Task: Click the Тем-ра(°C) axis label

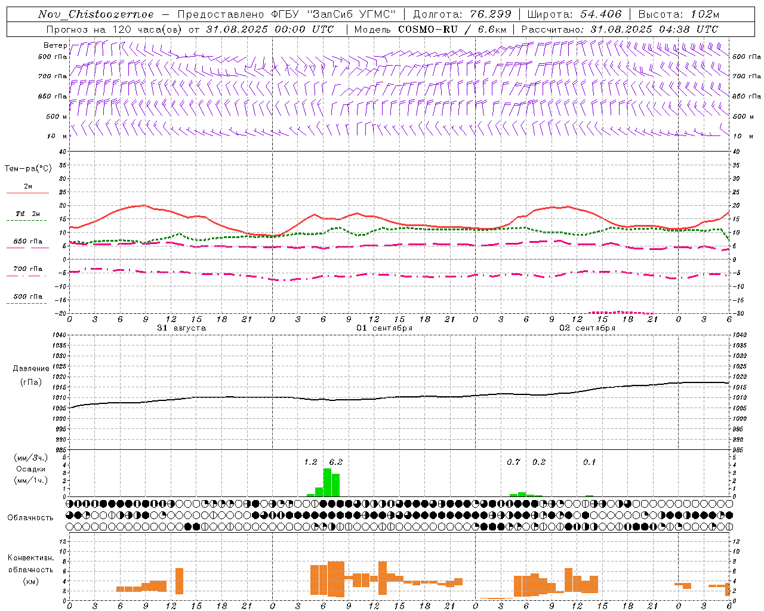Action: click(x=28, y=169)
